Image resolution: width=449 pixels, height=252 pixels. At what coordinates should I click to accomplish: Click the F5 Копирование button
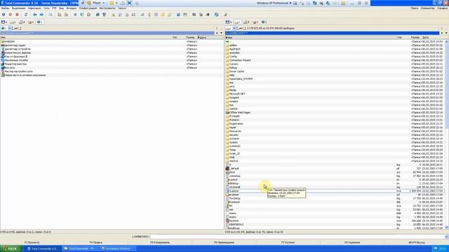click(x=160, y=242)
